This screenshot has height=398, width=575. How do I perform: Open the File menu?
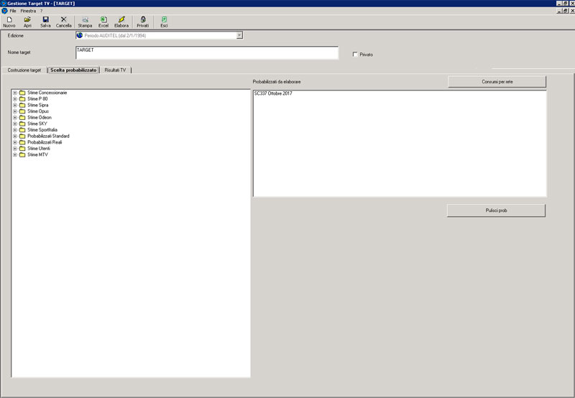pos(13,11)
